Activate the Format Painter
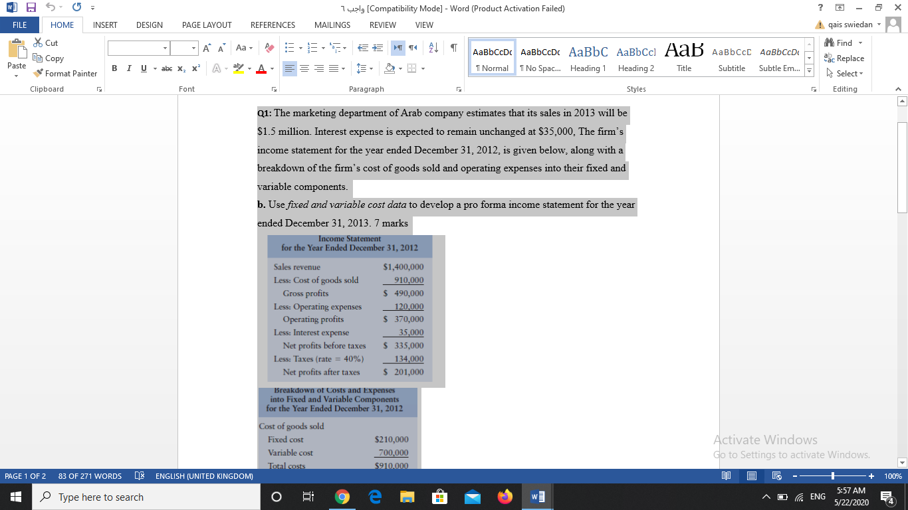The width and height of the screenshot is (908, 510). click(64, 74)
